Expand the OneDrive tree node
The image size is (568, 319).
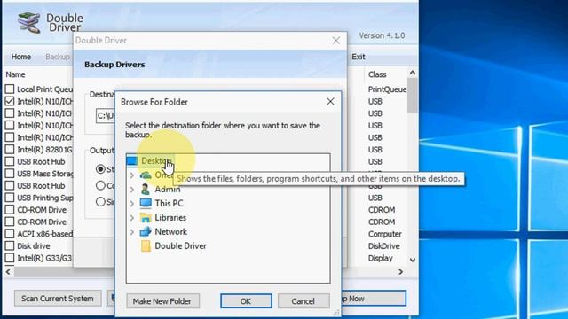pos(132,175)
